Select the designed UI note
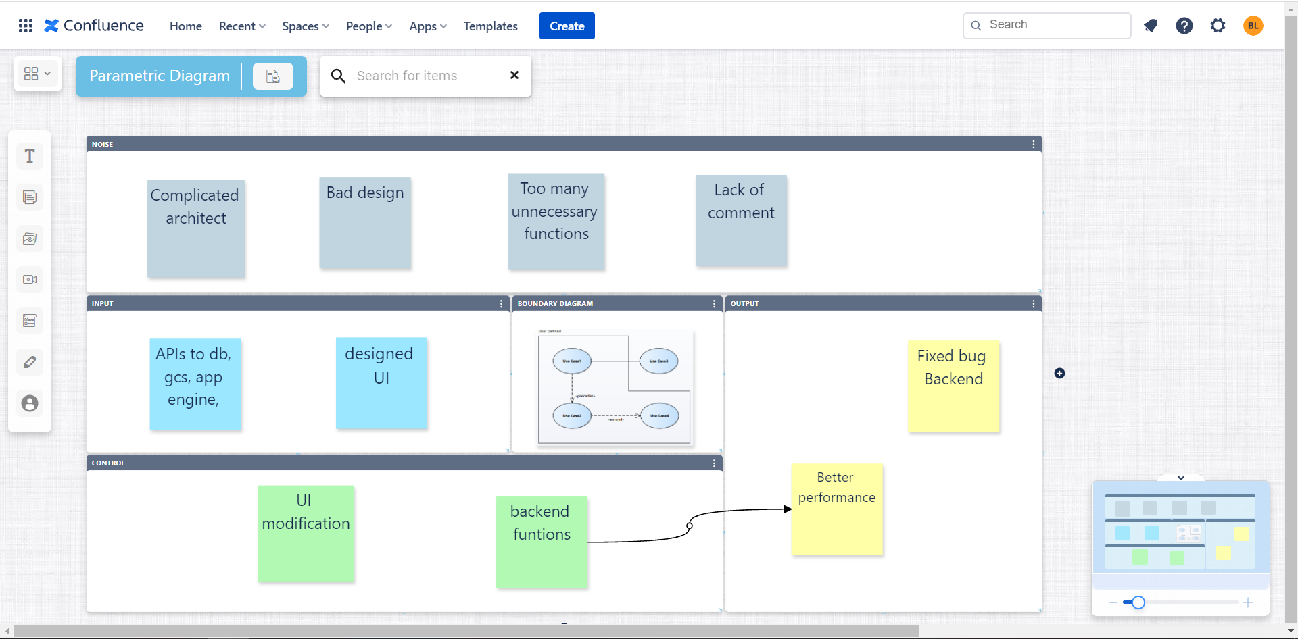Screen dimensions: 1298x639 [x=381, y=383]
